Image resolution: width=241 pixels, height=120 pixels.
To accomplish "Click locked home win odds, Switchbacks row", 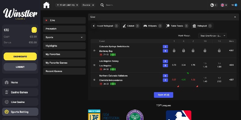I will [174, 50].
